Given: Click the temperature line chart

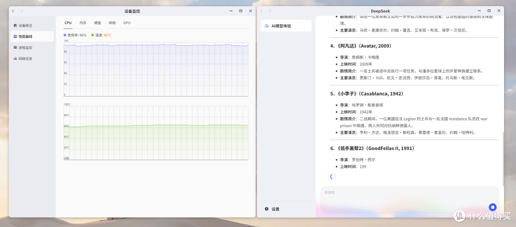Looking at the screenshot, I should click(x=156, y=133).
